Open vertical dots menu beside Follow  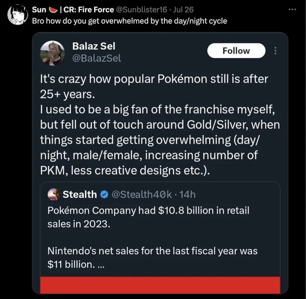pyautogui.click(x=275, y=51)
